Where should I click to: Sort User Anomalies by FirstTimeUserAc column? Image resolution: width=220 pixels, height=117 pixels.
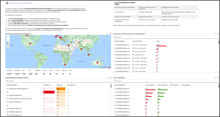point(174,85)
